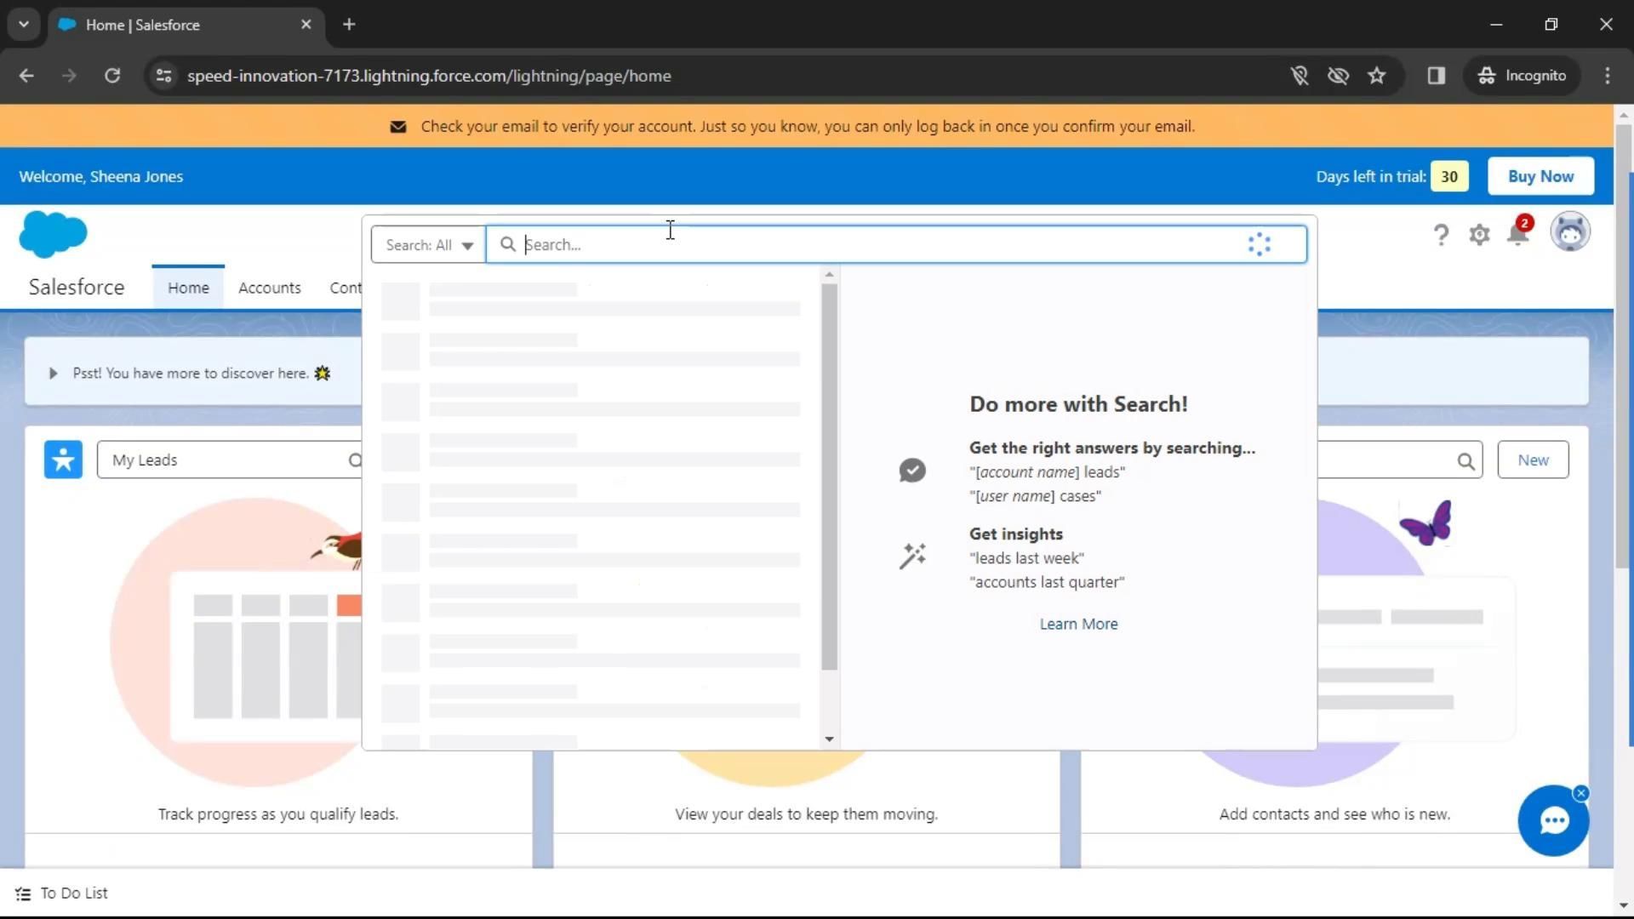This screenshot has height=919, width=1634.
Task: Open the chat bubble assistant button
Action: (1553, 821)
